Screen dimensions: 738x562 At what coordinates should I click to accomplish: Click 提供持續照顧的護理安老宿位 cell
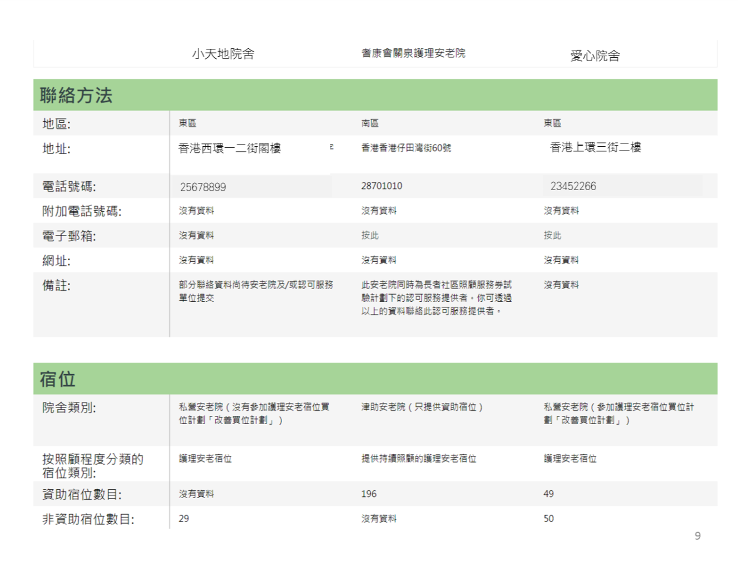(419, 459)
